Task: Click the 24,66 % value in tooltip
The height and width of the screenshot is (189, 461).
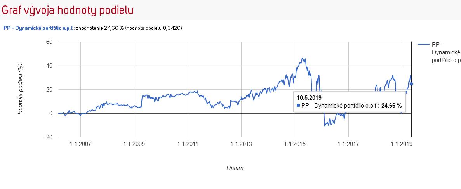Action: click(x=391, y=106)
